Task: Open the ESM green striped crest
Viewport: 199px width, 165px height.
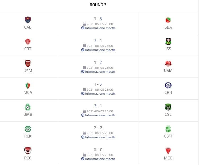Action: pyautogui.click(x=168, y=129)
